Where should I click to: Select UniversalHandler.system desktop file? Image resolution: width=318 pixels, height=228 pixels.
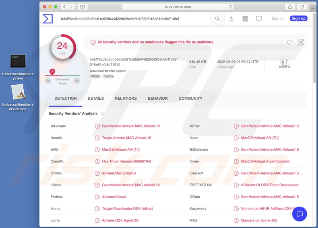(x=18, y=67)
